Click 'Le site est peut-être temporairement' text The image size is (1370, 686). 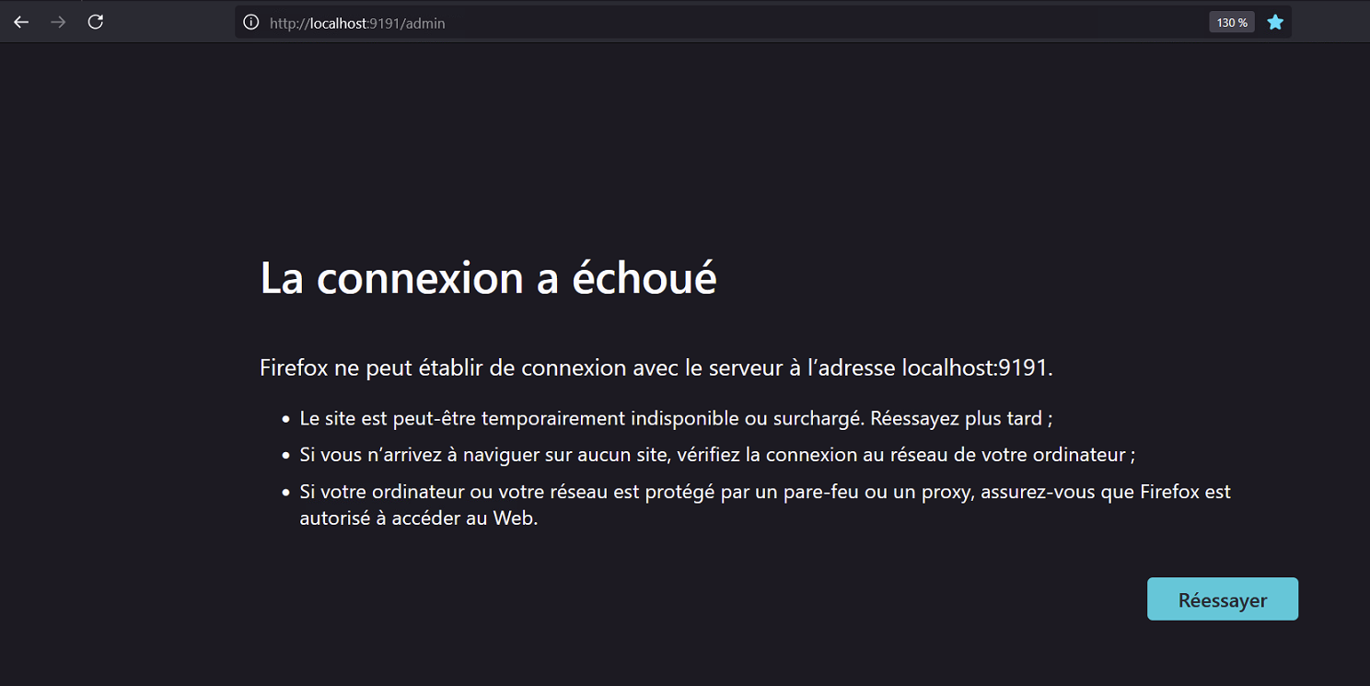463,418
